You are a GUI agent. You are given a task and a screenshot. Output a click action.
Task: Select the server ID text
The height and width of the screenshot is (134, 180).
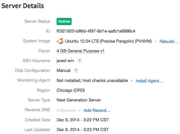pos(96,31)
